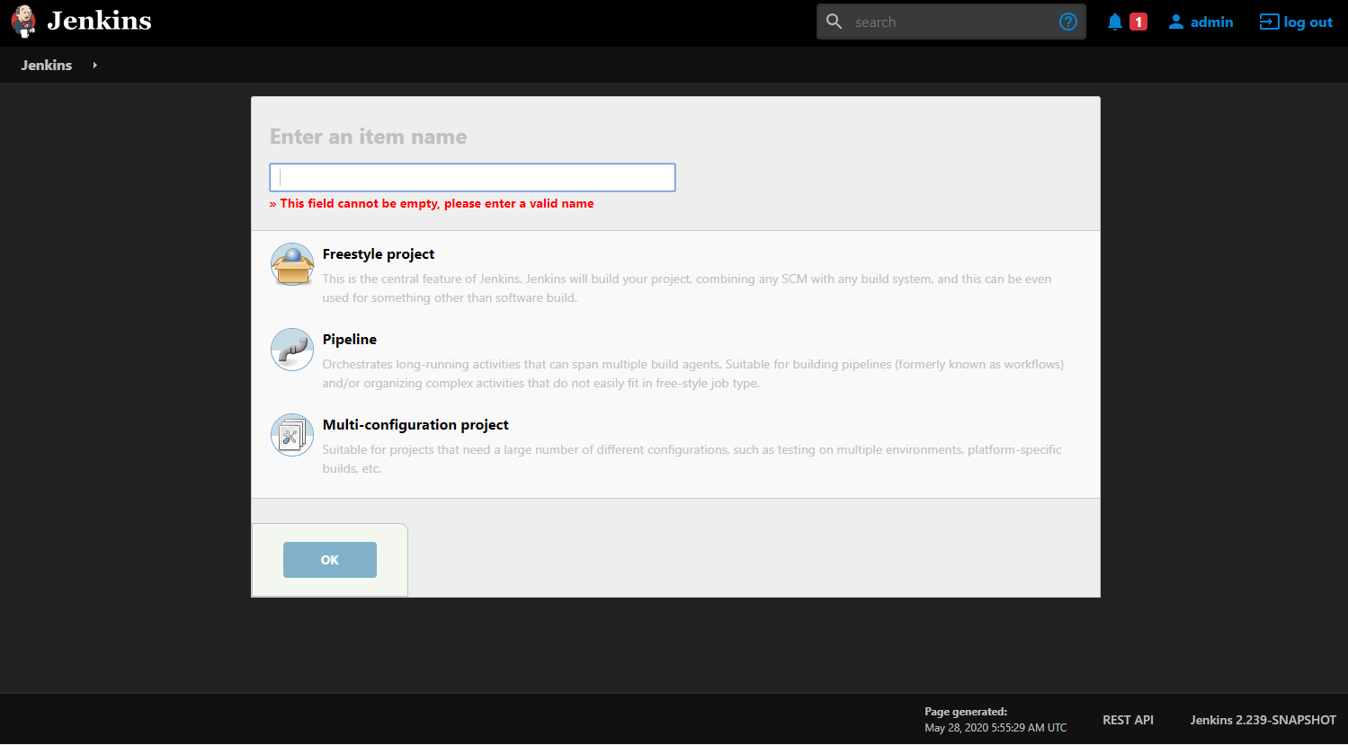1348x745 pixels.
Task: Click the 'Enter an item name' heading
Action: pyautogui.click(x=369, y=137)
